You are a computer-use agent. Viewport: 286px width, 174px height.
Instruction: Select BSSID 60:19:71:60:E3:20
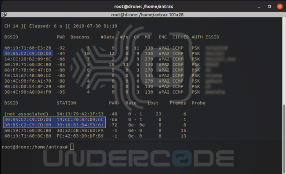point(28,48)
